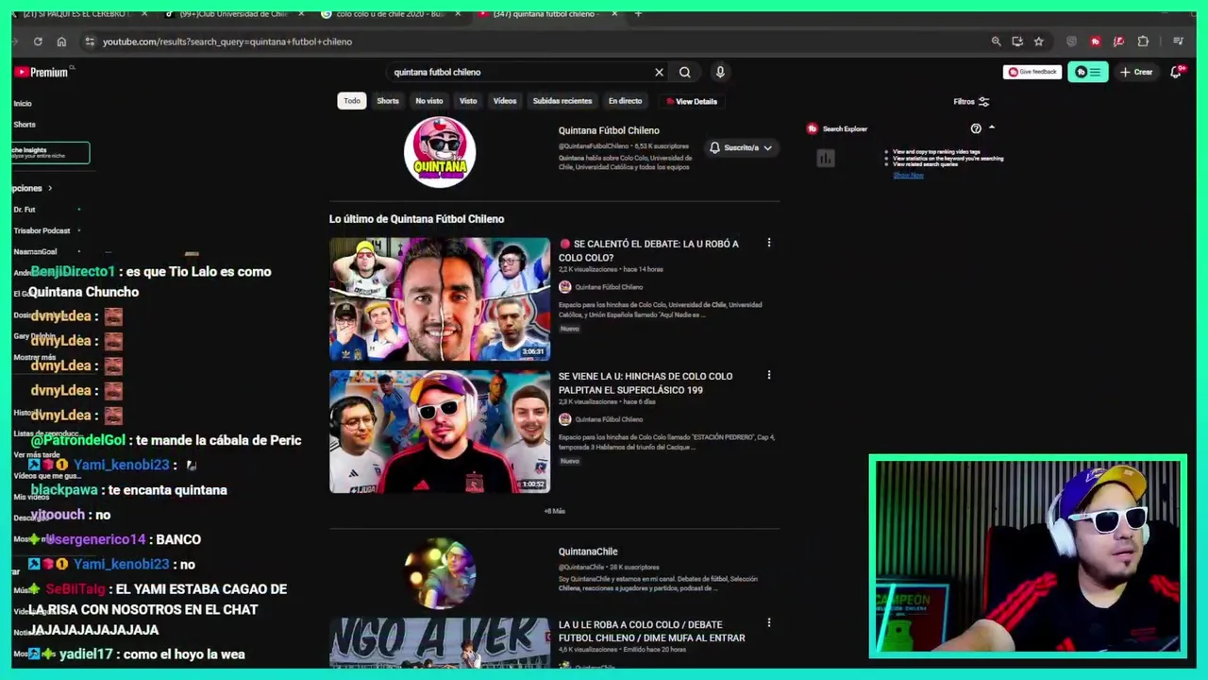Expand the +8 Más videos link
Screen dimensions: 1208x680
[x=554, y=511]
